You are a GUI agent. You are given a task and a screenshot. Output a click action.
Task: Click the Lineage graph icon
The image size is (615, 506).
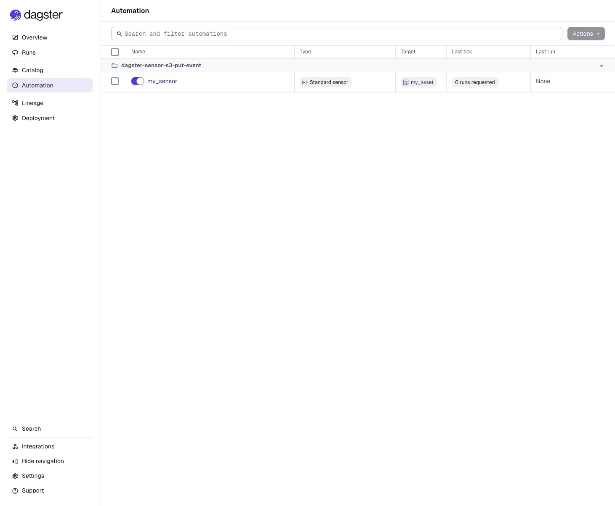[15, 103]
